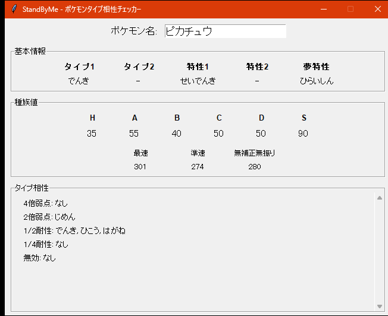The height and width of the screenshot is (316, 388).
Task: Click the 夢特性 header
Action: [316, 67]
